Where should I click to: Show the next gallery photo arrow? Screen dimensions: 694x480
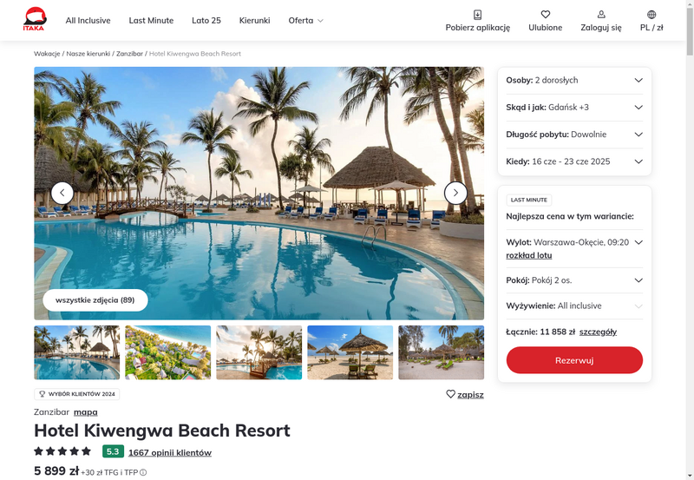pyautogui.click(x=455, y=193)
